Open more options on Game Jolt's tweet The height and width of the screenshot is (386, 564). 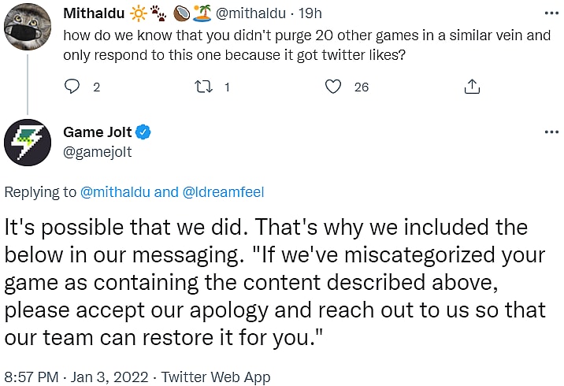click(551, 132)
